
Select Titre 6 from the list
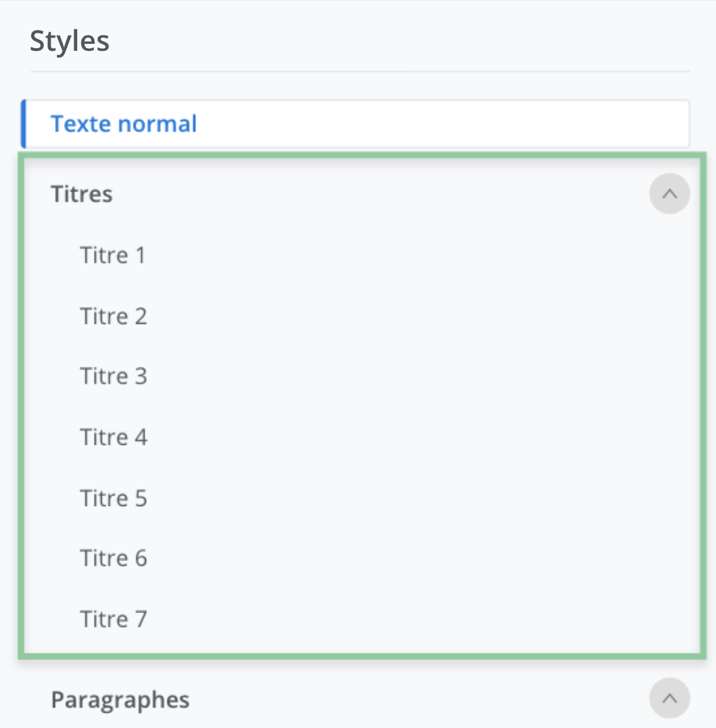click(113, 558)
